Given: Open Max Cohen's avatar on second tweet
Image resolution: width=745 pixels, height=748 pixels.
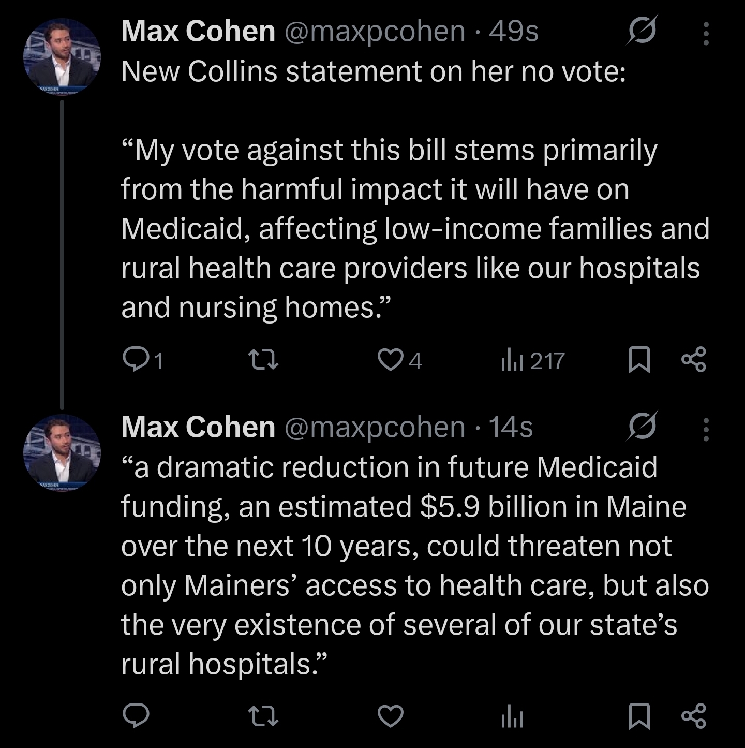Looking at the screenshot, I should tap(62, 452).
